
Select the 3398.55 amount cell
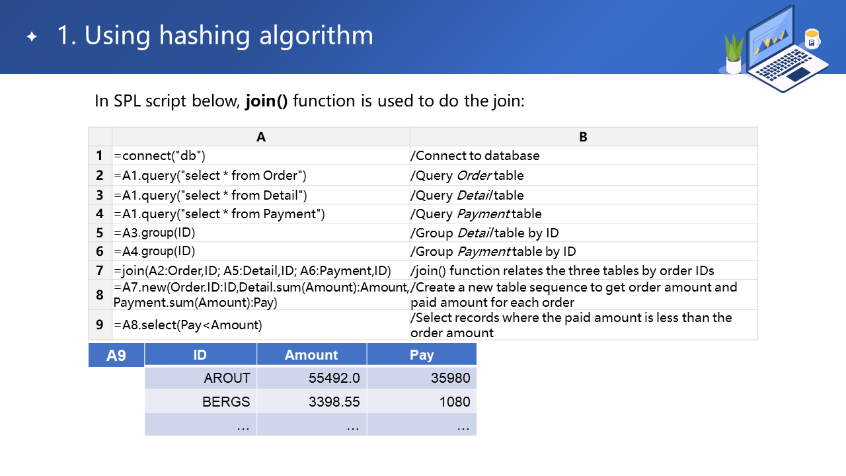pyautogui.click(x=311, y=401)
